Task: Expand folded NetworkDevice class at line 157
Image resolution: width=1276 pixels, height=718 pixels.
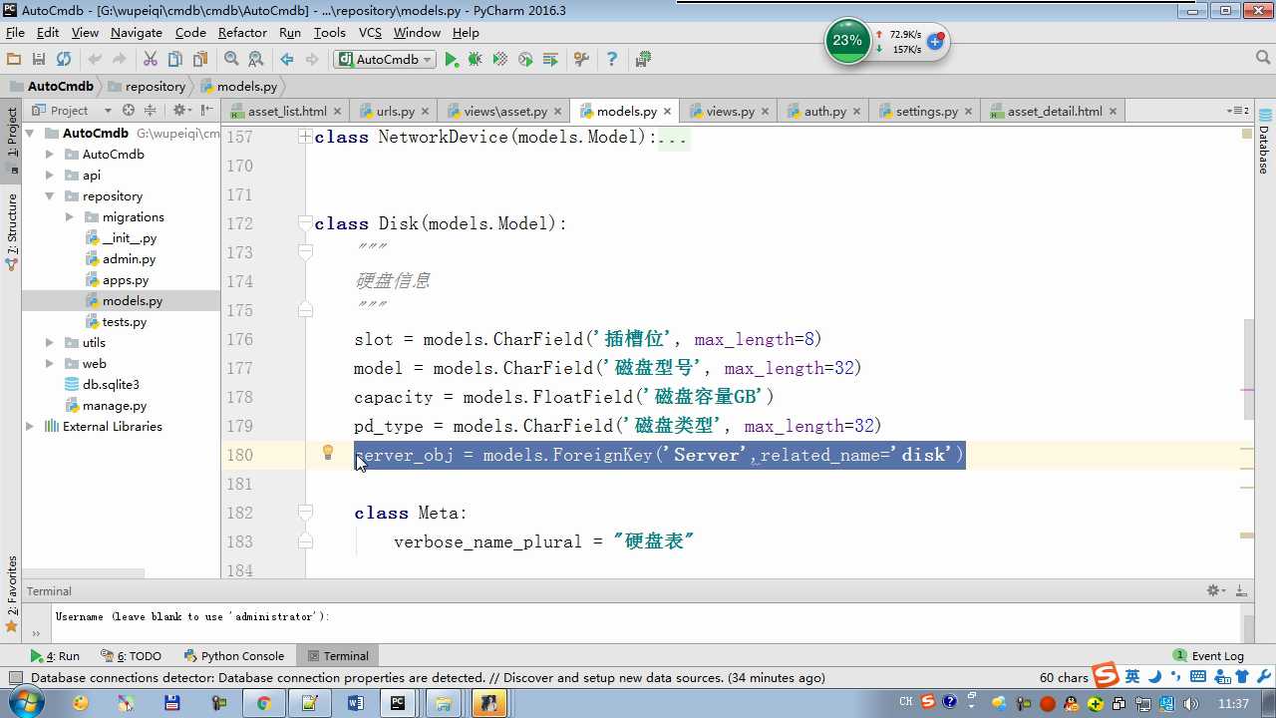Action: (x=306, y=138)
